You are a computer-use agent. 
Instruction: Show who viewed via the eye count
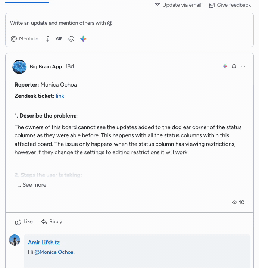pyautogui.click(x=238, y=202)
